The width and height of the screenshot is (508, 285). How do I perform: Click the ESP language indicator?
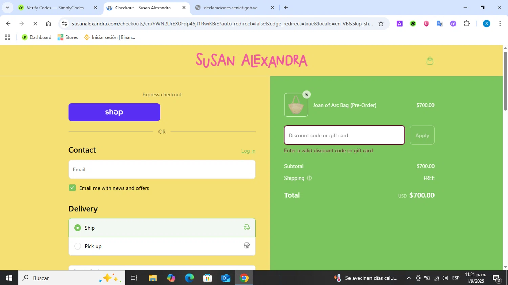pos(456,278)
